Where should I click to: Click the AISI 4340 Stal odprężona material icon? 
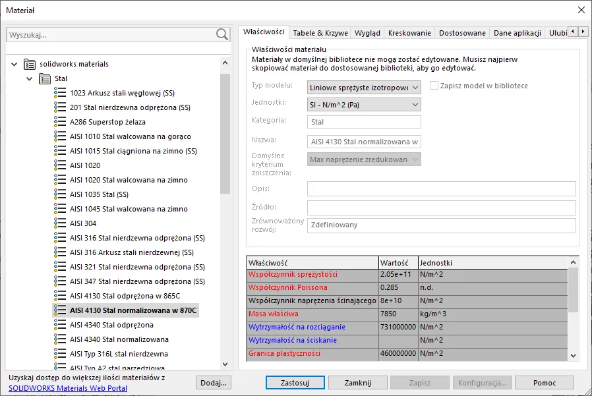coord(60,325)
